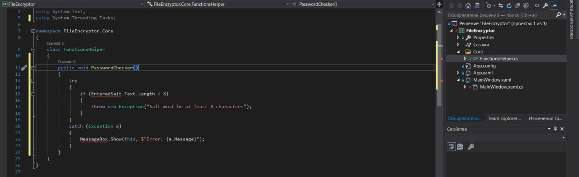Select the Core folder

coord(478,52)
